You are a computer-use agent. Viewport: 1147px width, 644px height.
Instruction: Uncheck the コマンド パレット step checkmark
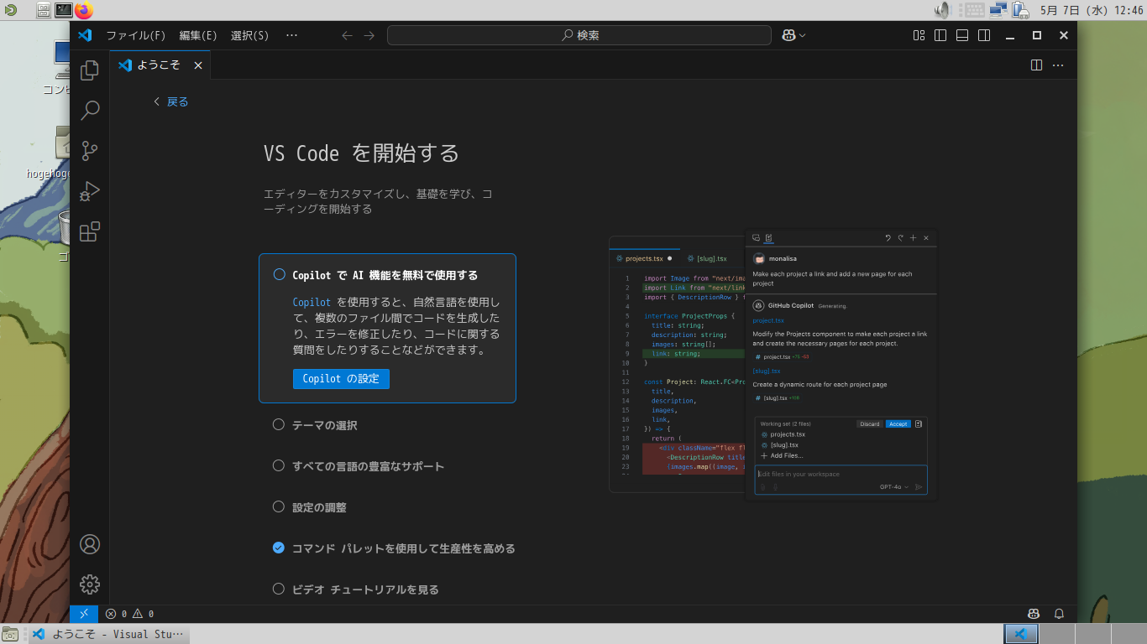pos(279,548)
